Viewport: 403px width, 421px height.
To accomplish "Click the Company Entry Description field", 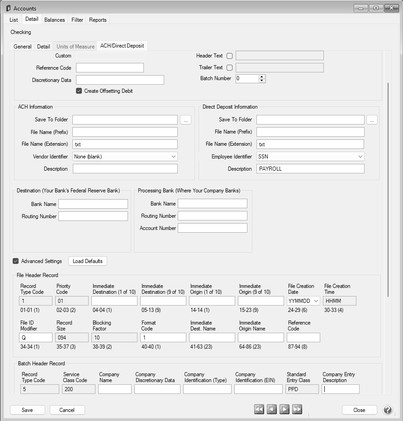I will coord(341,389).
